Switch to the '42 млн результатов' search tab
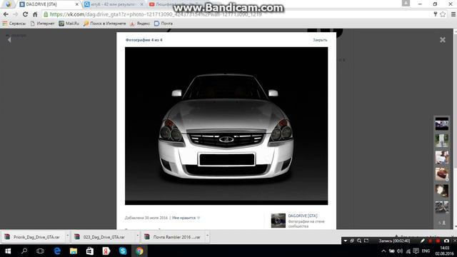This screenshot has width=457, height=257. (x=113, y=4)
